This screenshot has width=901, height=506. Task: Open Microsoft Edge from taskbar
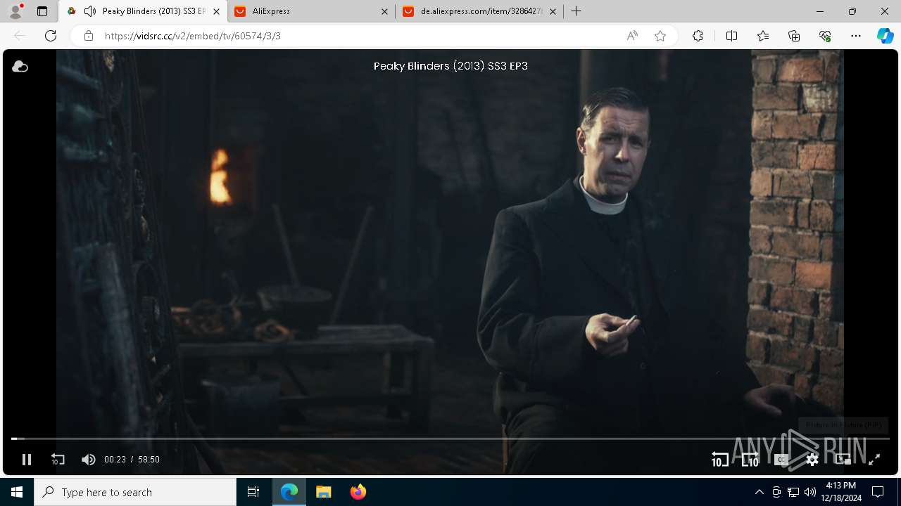(x=289, y=492)
